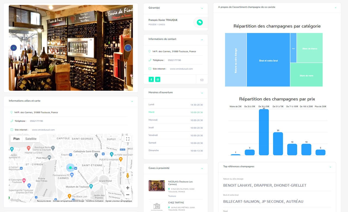Collapse the Gérant(e) panel

pos(202,8)
